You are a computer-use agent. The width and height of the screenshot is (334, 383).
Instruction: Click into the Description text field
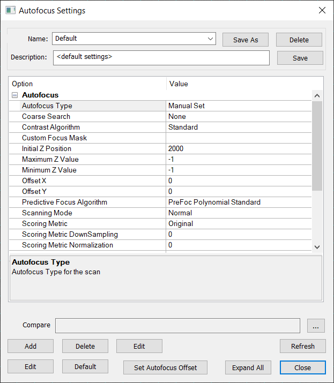(161, 57)
